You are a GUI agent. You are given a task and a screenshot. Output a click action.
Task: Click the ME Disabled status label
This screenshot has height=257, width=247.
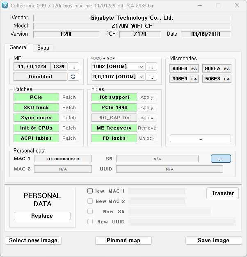40,77
